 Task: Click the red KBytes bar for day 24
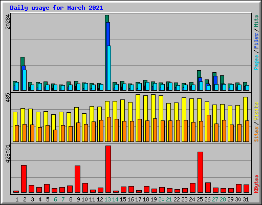pos(192,188)
